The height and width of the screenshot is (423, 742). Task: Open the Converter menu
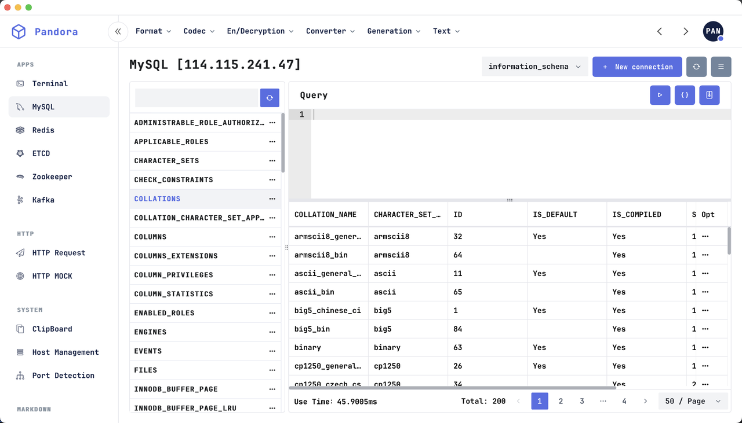click(x=330, y=31)
